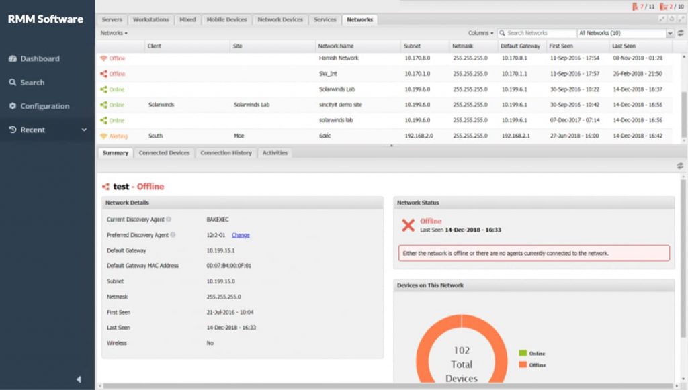688x390 pixels.
Task: Sort by the Network Name column header
Action: [x=337, y=46]
